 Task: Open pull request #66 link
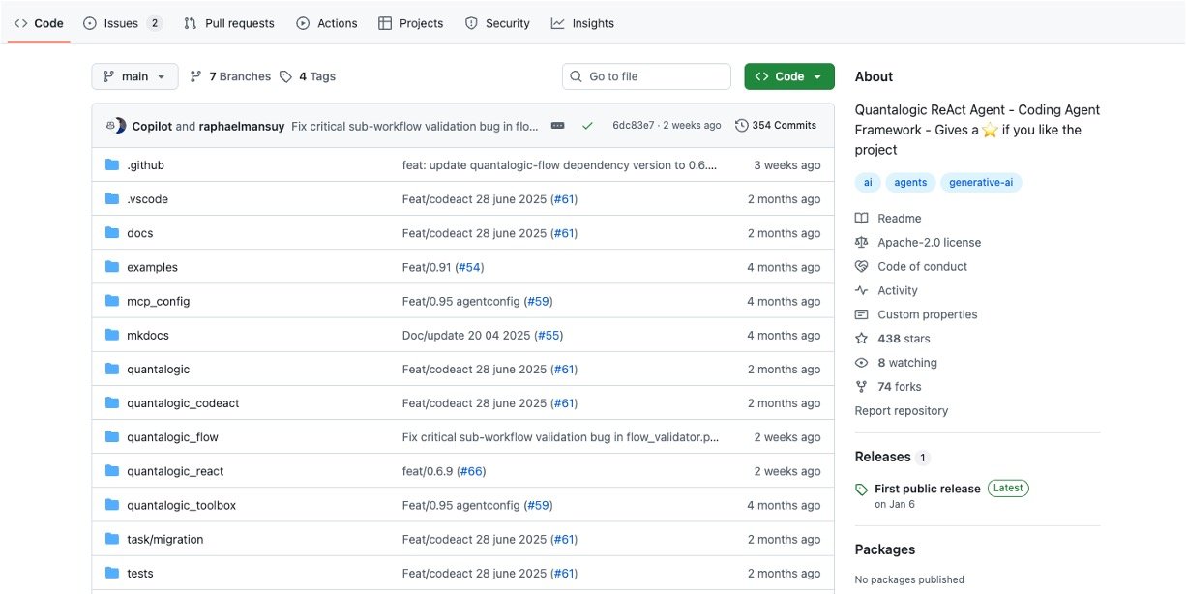click(x=471, y=471)
